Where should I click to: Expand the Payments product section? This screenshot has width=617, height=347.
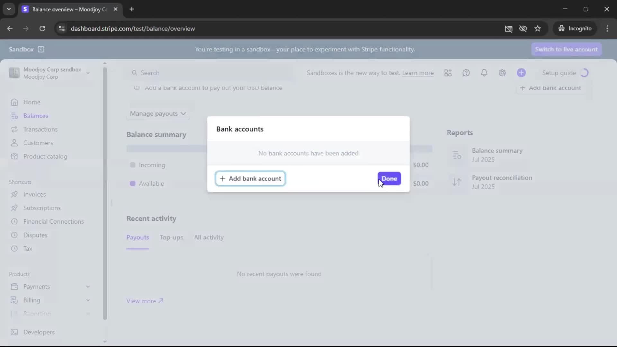click(88, 287)
